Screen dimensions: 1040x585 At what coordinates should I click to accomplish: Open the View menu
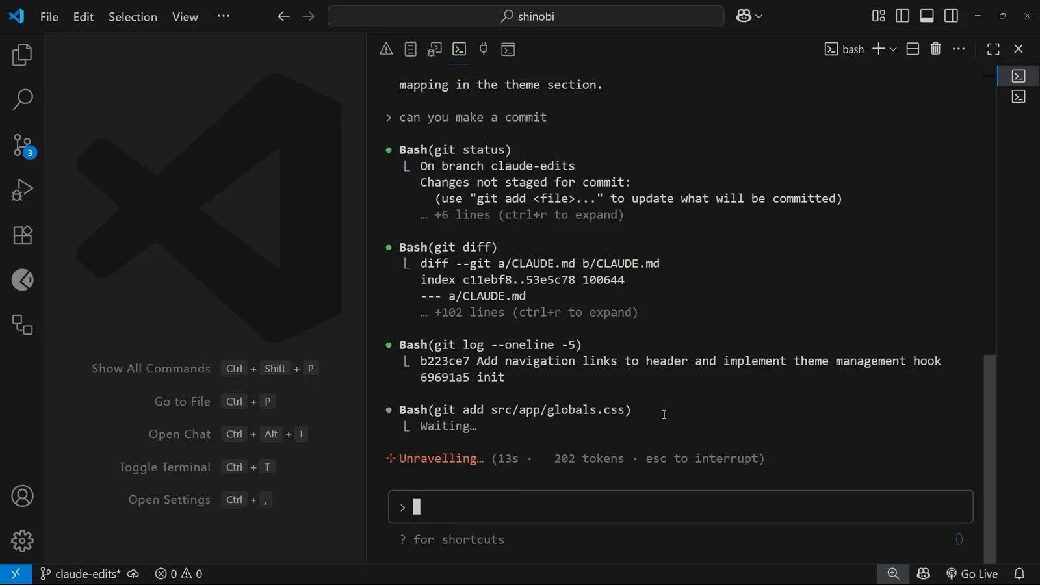(x=185, y=17)
